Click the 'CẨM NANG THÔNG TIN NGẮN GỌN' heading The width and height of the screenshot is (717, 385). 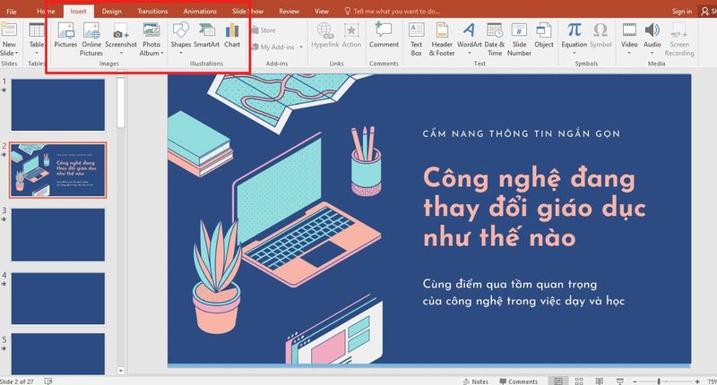point(522,133)
